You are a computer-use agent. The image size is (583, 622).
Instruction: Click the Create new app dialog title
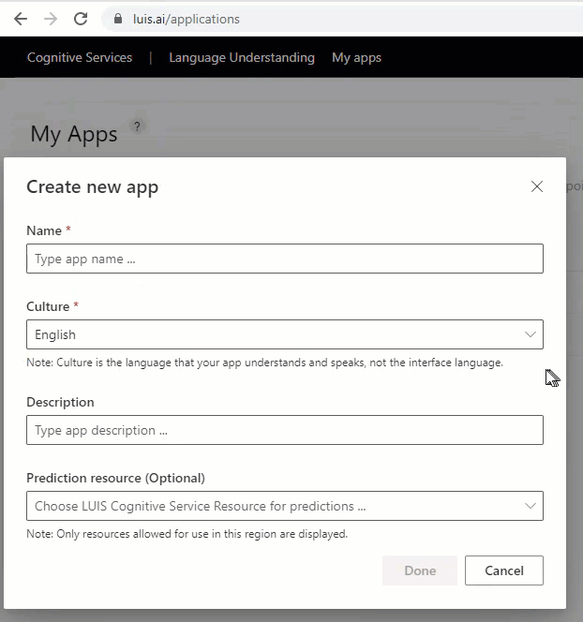[x=92, y=186]
